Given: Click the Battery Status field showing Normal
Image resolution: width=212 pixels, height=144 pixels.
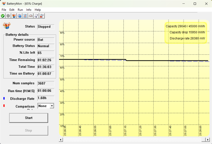Looking at the screenshot, I should coord(46,46).
